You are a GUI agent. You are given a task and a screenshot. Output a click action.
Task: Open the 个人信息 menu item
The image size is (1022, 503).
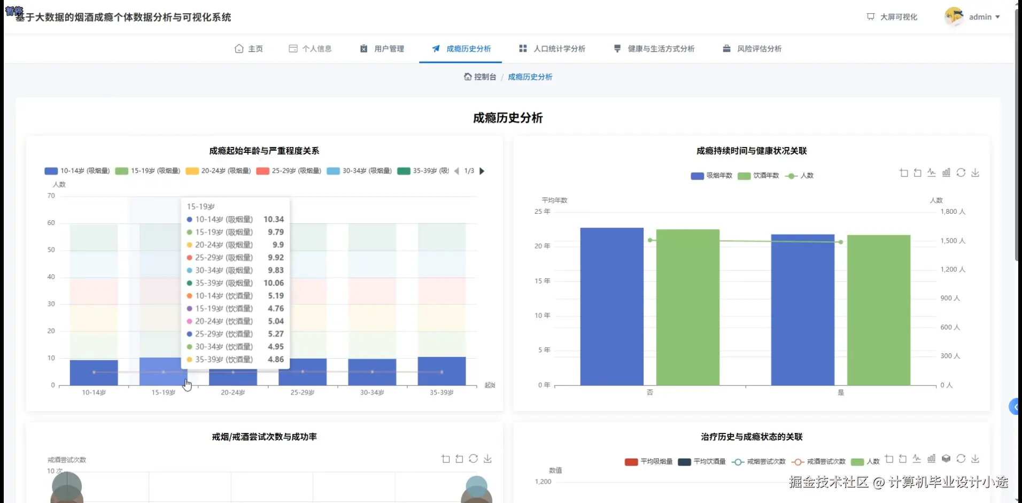[x=311, y=49]
